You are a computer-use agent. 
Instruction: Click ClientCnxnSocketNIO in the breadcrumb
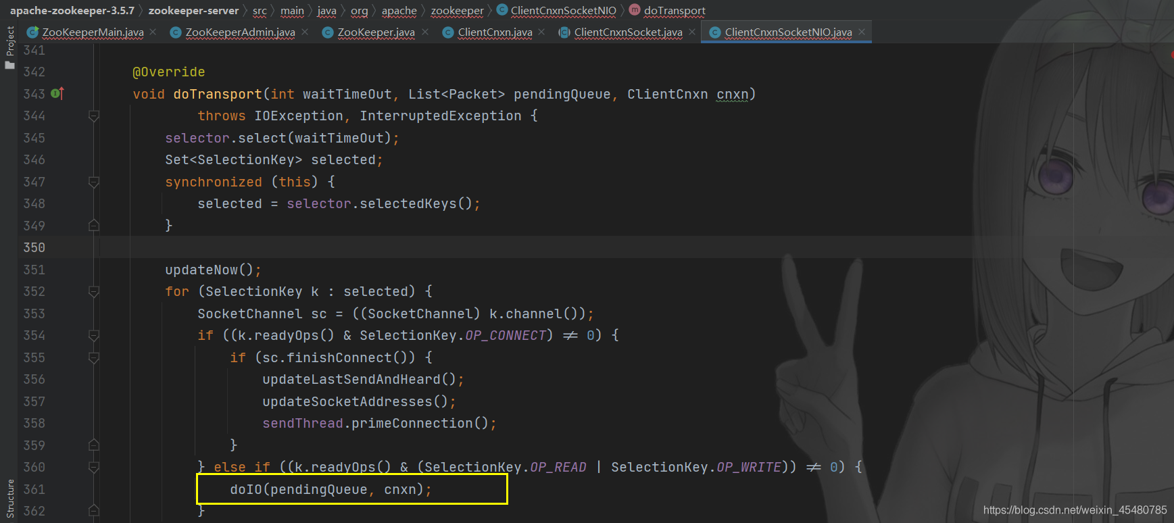[563, 10]
